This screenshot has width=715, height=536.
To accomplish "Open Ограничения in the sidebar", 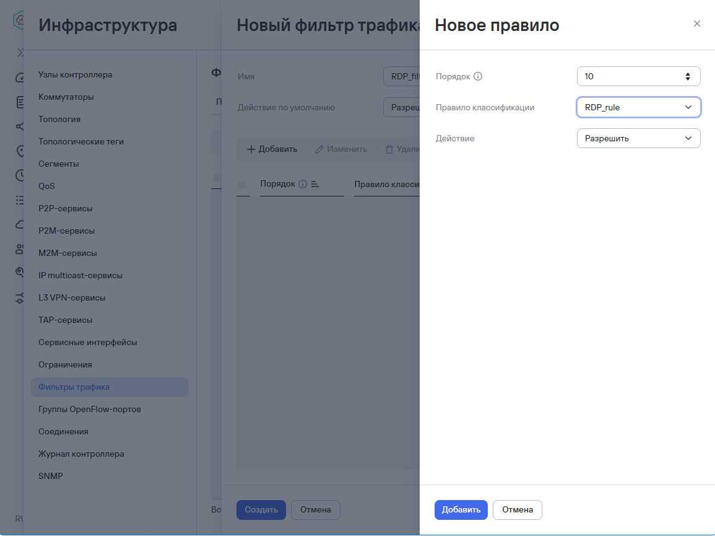I will (65, 365).
